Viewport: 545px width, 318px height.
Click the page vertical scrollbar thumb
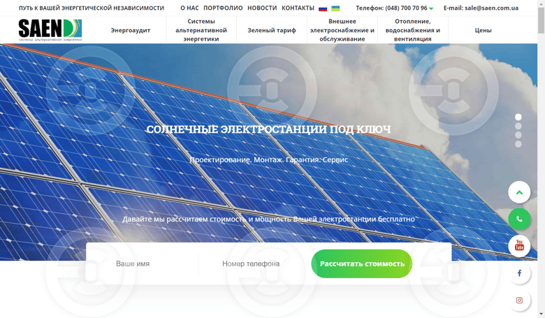click(542, 20)
